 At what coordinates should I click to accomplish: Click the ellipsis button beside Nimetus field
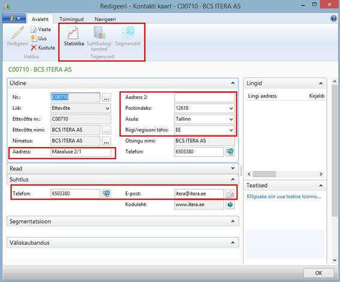click(x=107, y=141)
